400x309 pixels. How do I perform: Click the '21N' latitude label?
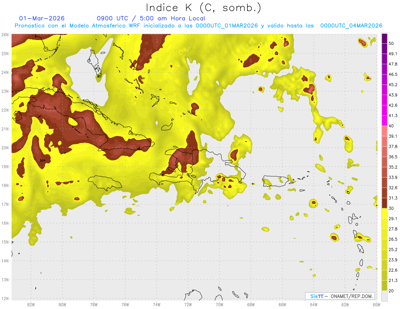click(x=5, y=129)
